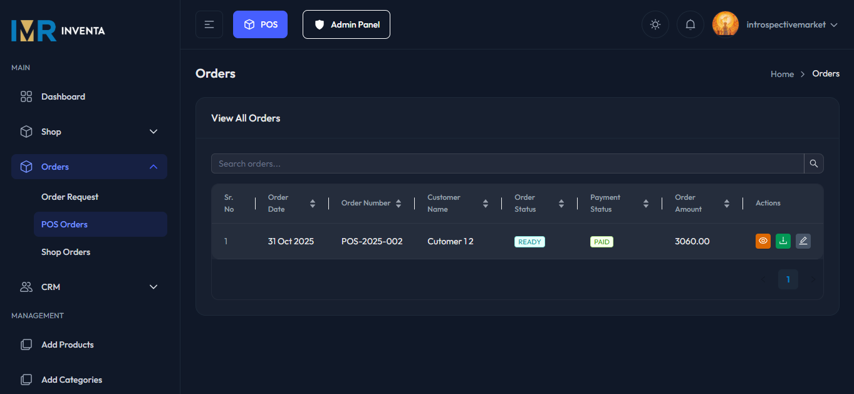
Task: Click the READY order status badge
Action: 529,241
